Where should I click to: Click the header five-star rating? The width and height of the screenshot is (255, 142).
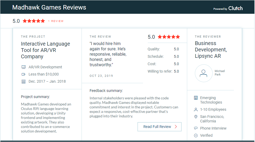pos(34,21)
